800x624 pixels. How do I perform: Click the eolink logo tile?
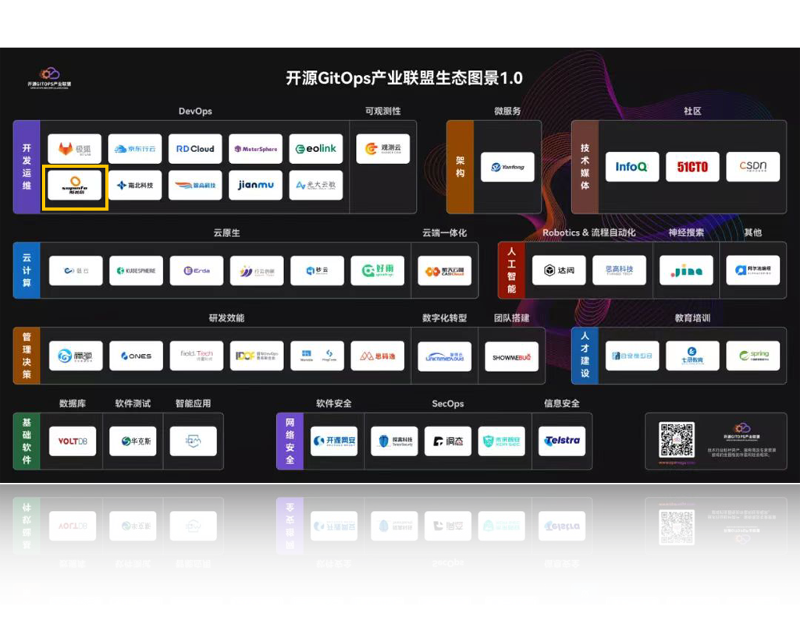pyautogui.click(x=316, y=149)
